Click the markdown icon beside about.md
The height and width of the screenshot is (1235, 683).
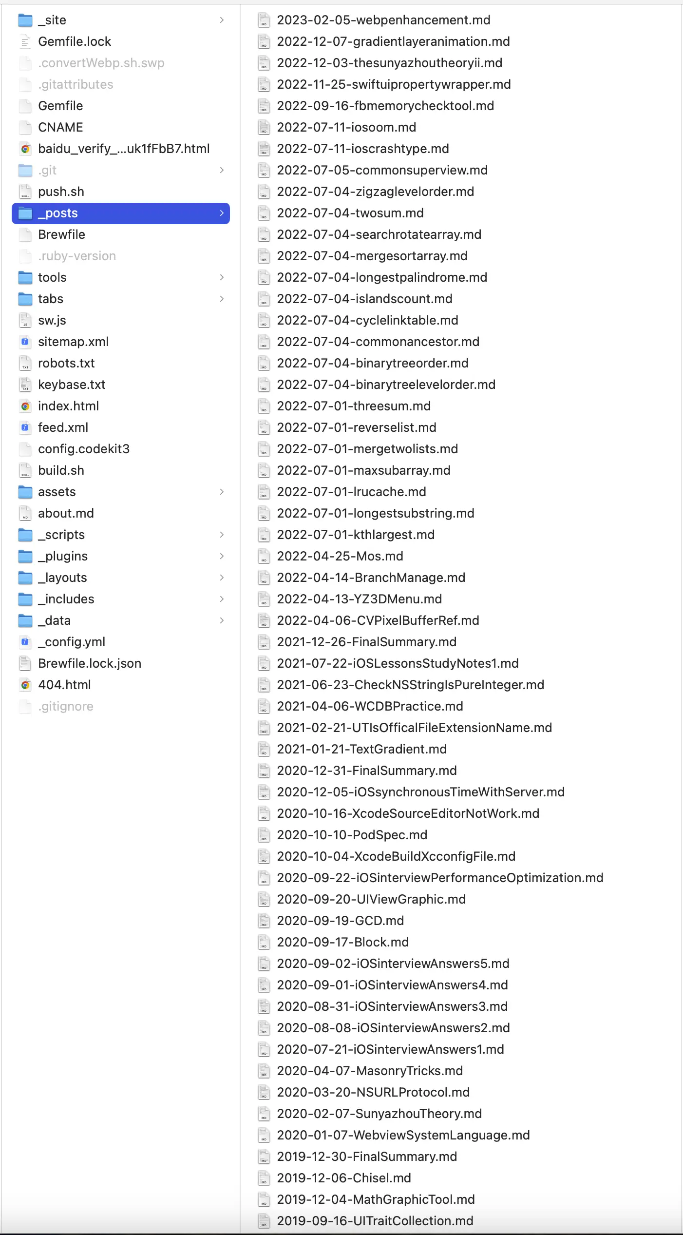25,513
